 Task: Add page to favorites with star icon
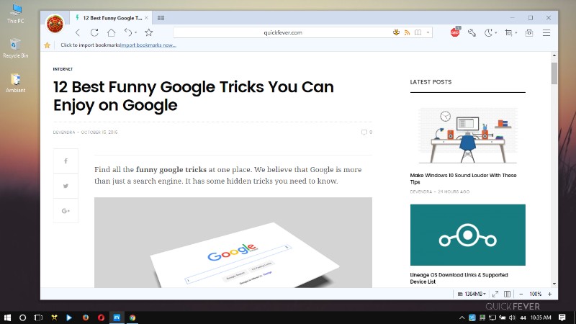pyautogui.click(x=149, y=32)
